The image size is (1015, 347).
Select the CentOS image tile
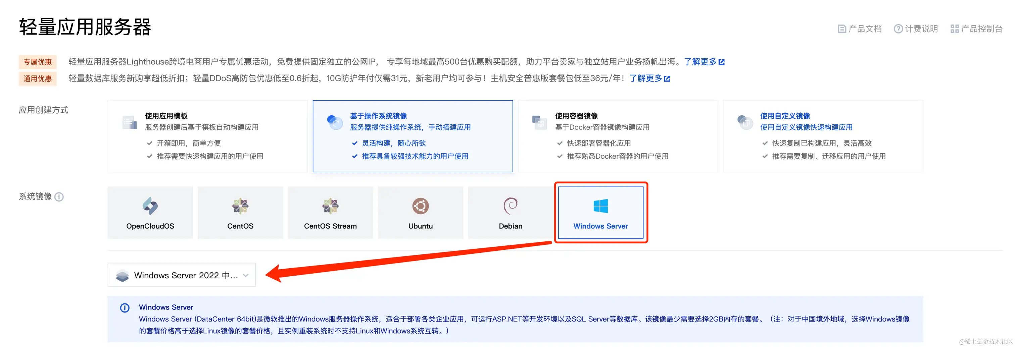(x=240, y=213)
